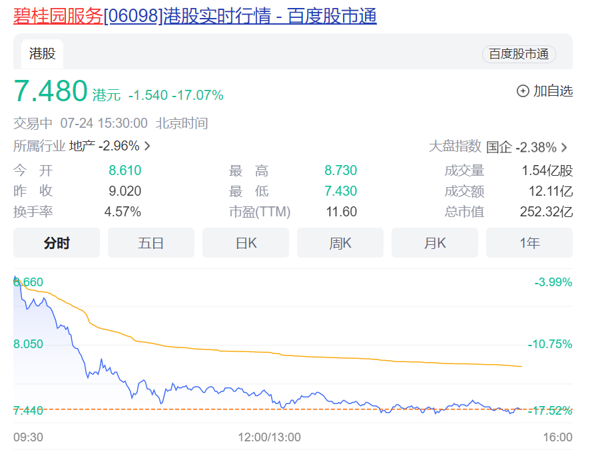Switch to 五日 chart tab
The width and height of the screenshot is (592, 450).
point(151,243)
